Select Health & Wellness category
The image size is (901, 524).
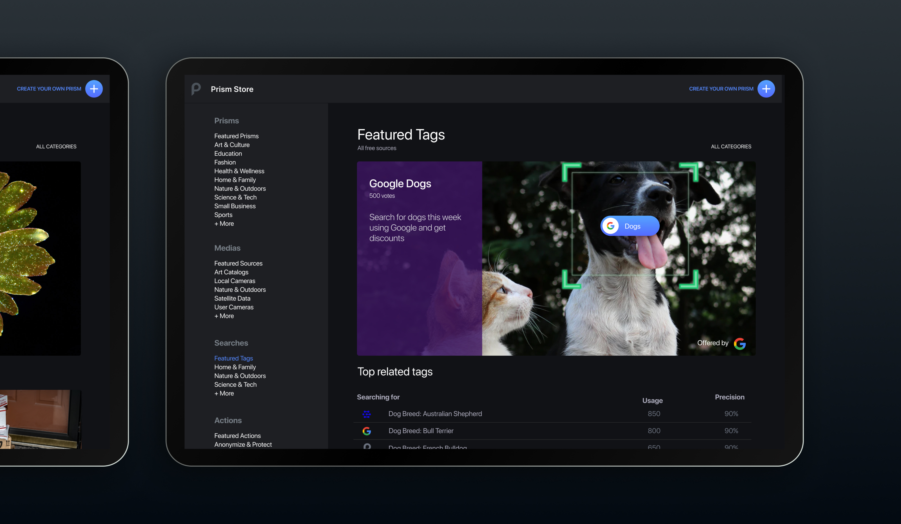point(239,171)
